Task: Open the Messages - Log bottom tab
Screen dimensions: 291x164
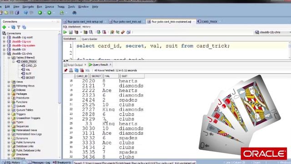Action: (39, 162)
